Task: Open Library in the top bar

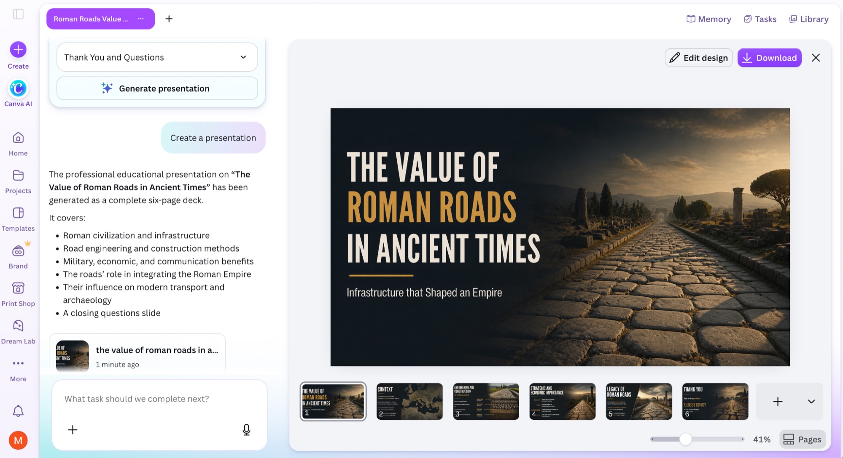Action: pyautogui.click(x=809, y=19)
